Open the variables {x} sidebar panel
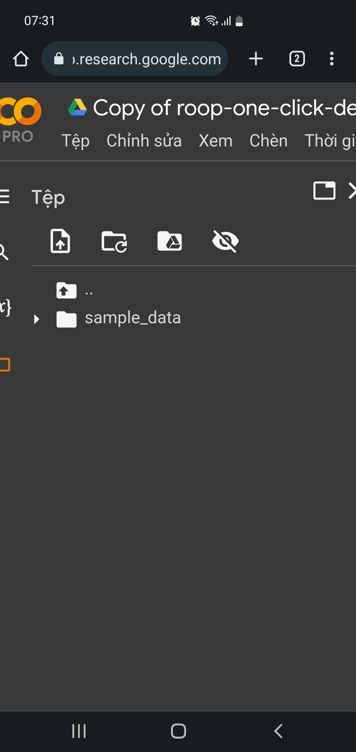The height and width of the screenshot is (752, 356). (x=5, y=307)
